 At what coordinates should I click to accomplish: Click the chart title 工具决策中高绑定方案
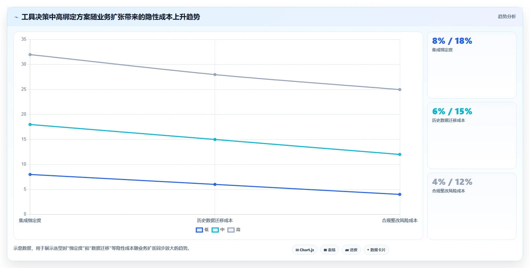pos(111,17)
